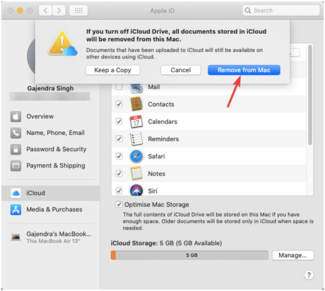Click the forward navigation arrow

tap(59, 11)
